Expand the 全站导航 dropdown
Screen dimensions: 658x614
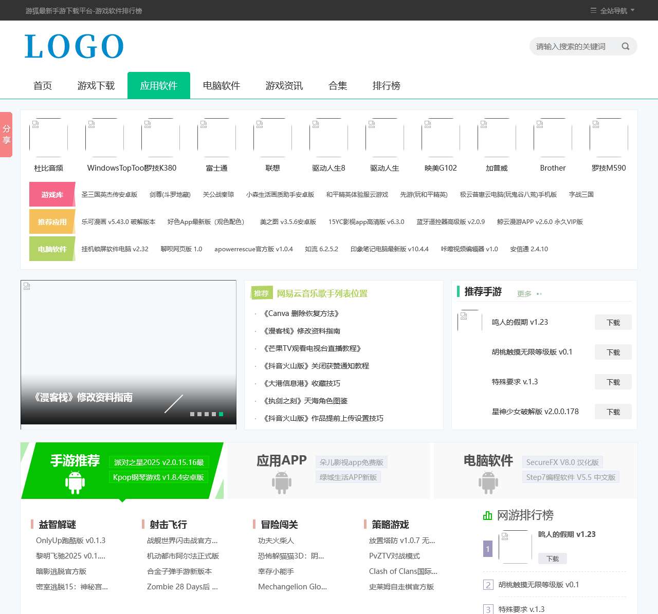[x=613, y=10]
